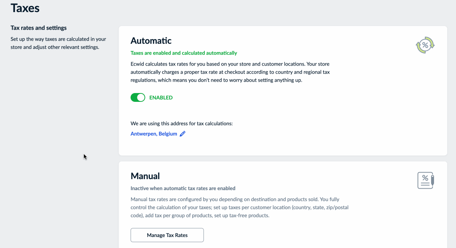This screenshot has height=248, width=456.
Task: Select the Taxes page heading
Action: click(25, 7)
